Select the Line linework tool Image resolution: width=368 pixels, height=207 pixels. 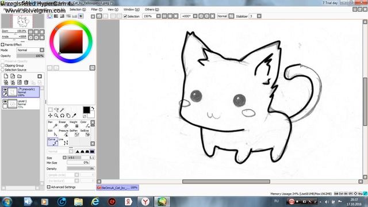(64, 142)
